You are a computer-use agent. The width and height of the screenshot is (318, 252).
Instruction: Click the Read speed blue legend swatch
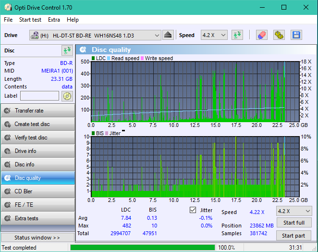109,58
